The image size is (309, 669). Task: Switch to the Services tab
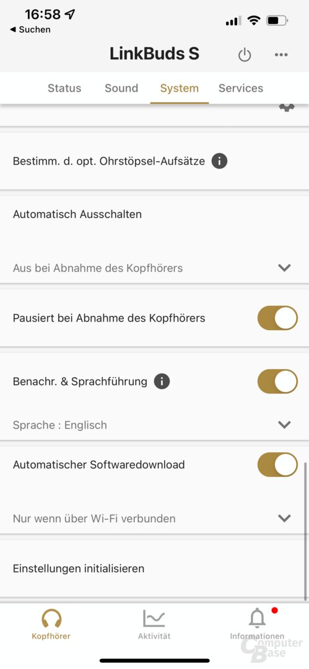click(x=241, y=88)
